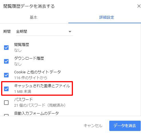The image size is (141, 135).
Task: Enable the パスワード checkbox
Action: click(x=6, y=103)
